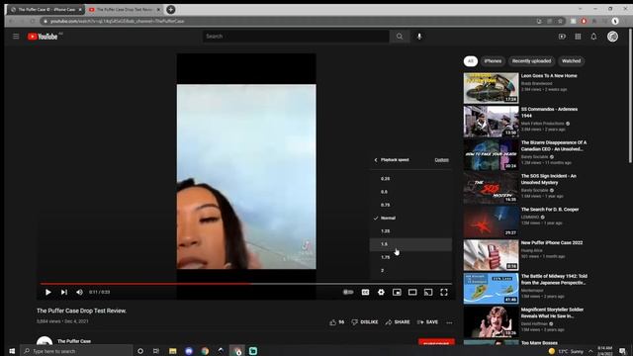
Task: Click the SAVE to playlist button
Action: (427, 322)
